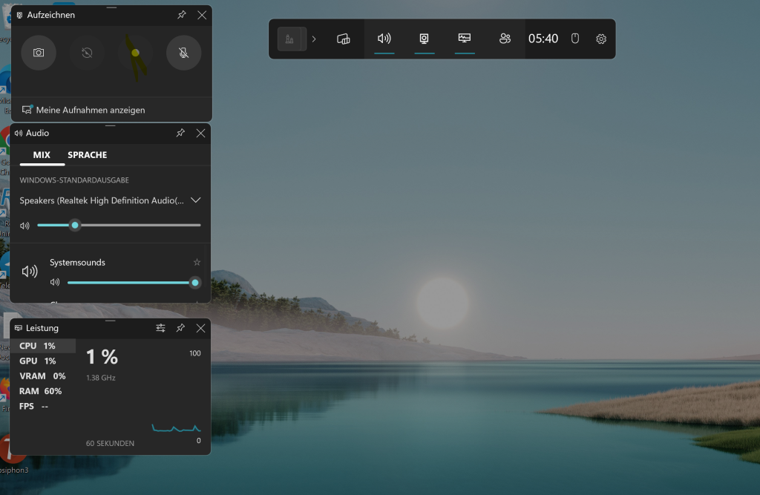Start recording with the record dot button
Image resolution: width=760 pixels, height=495 pixels.
(x=135, y=53)
